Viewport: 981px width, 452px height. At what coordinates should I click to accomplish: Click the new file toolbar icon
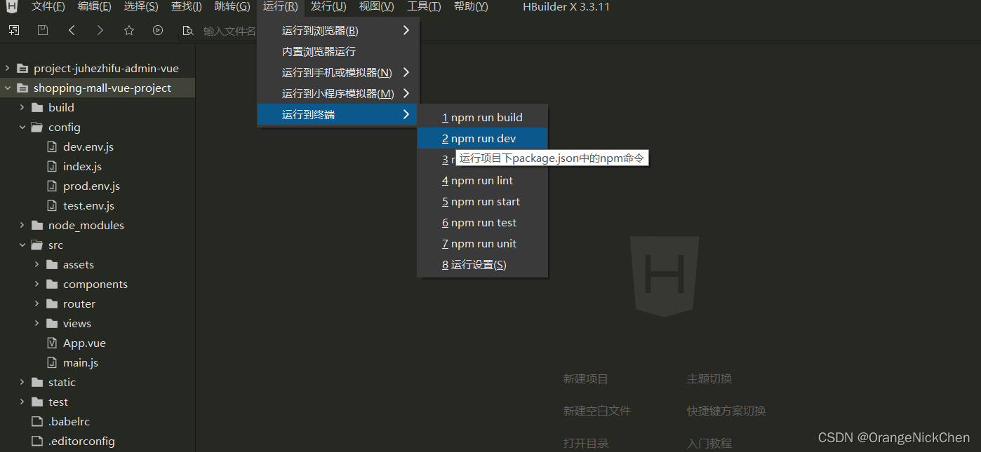pyautogui.click(x=14, y=30)
